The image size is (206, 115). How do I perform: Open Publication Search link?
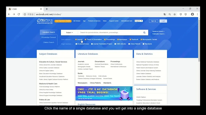pos(159,34)
